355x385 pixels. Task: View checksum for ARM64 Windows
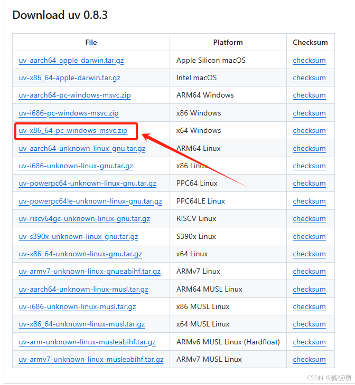309,95
